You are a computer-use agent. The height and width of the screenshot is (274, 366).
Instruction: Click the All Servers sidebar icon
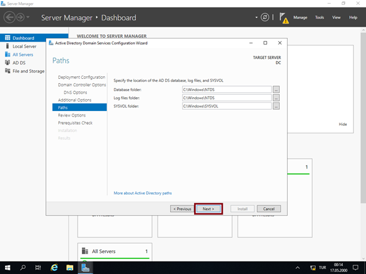coord(7,55)
